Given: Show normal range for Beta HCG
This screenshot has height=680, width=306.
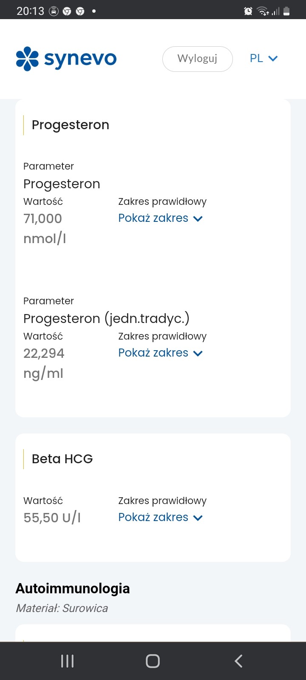Looking at the screenshot, I should coord(160,518).
